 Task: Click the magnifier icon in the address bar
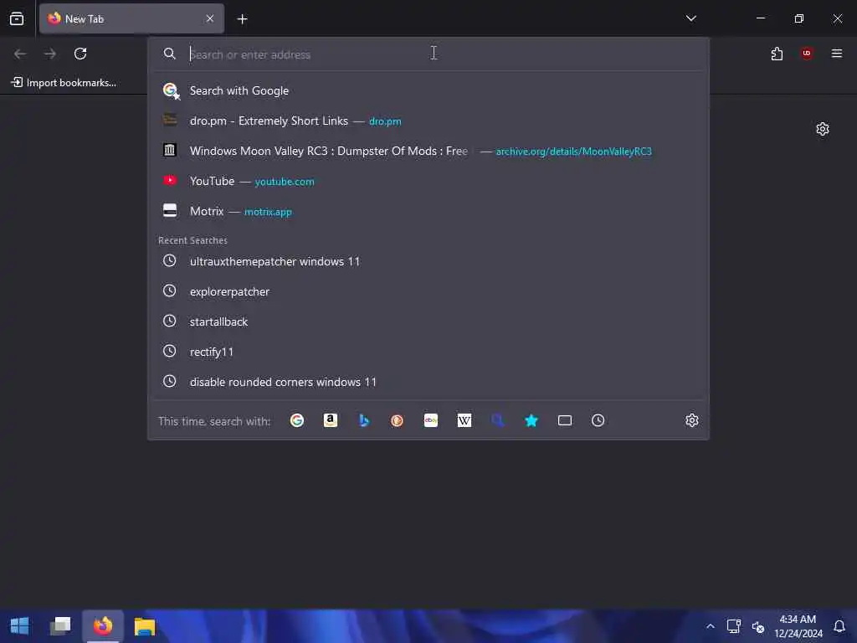coord(169,54)
